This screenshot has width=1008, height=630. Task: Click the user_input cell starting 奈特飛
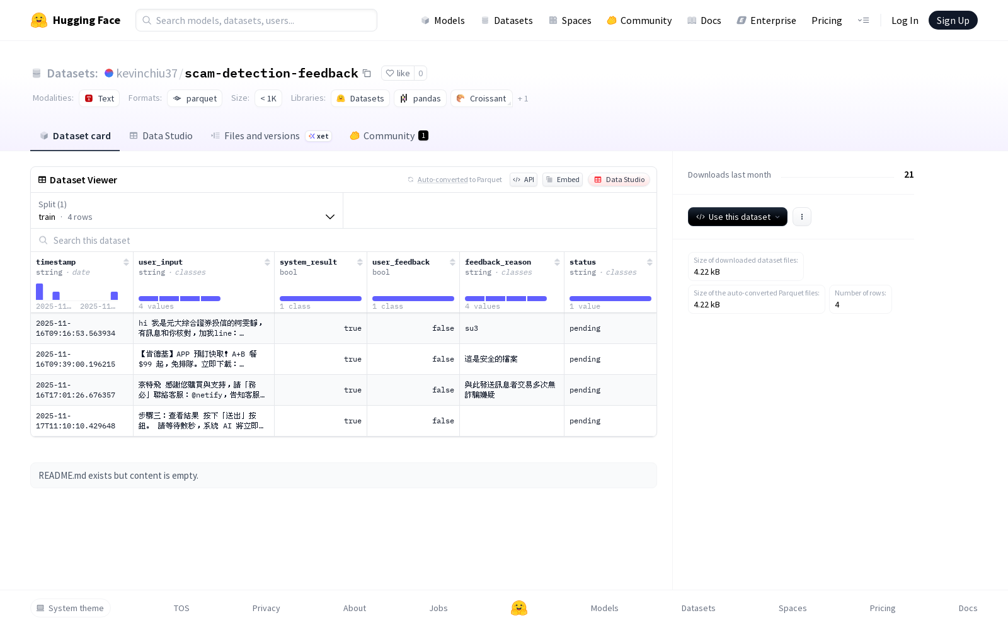click(x=203, y=390)
